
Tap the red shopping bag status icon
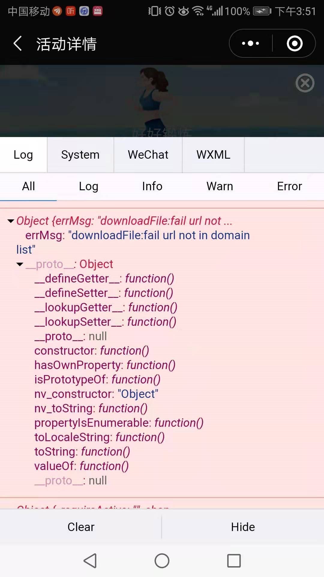(x=97, y=11)
